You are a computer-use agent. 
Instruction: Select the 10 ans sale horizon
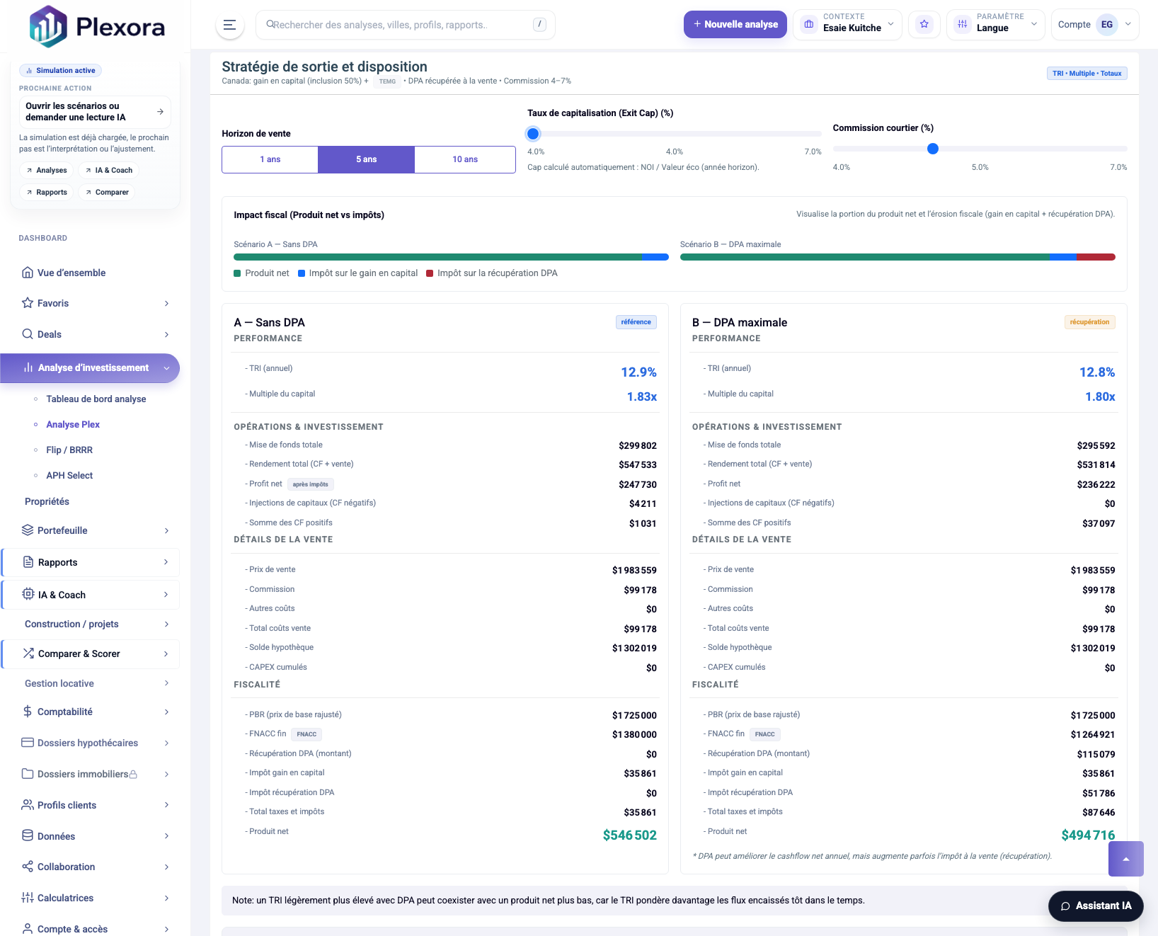coord(465,159)
